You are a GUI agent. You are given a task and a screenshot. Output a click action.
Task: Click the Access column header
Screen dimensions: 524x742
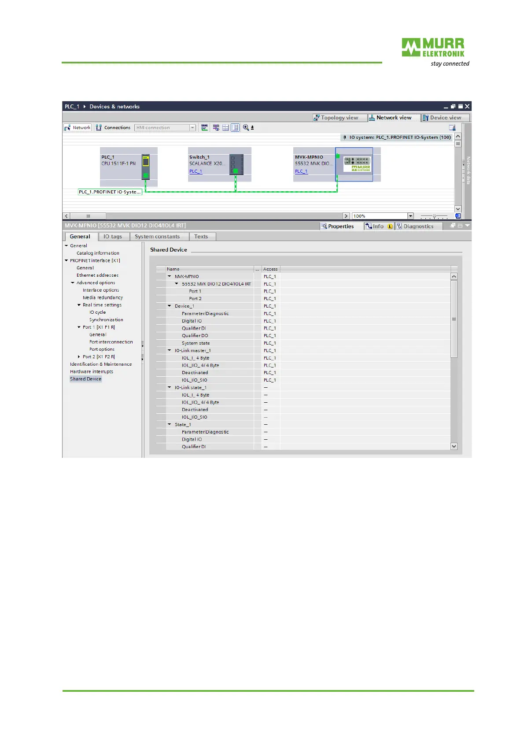click(270, 269)
